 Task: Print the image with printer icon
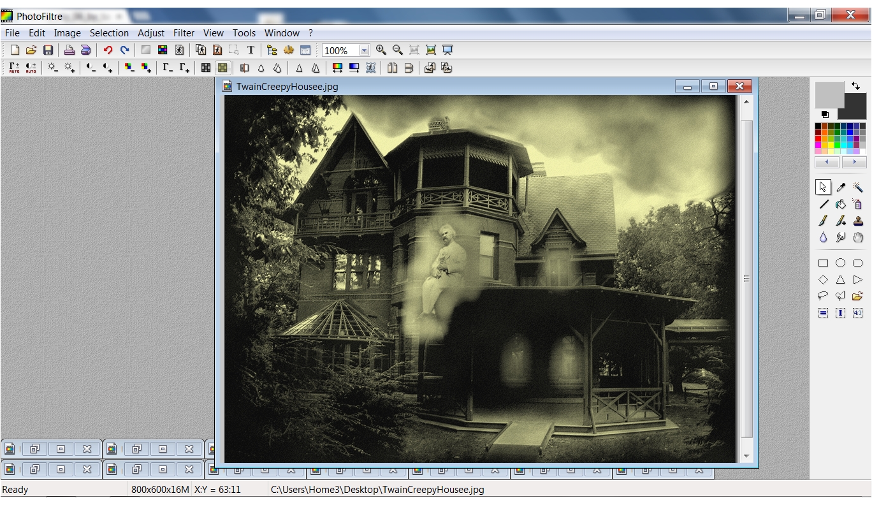point(69,50)
